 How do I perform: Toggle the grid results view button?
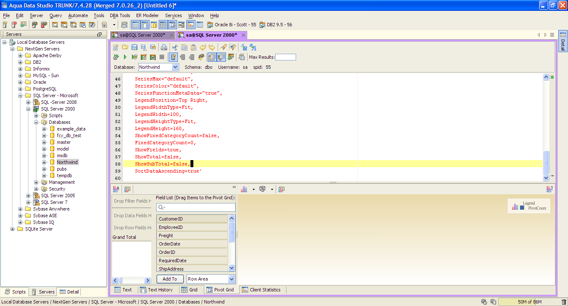212,57
